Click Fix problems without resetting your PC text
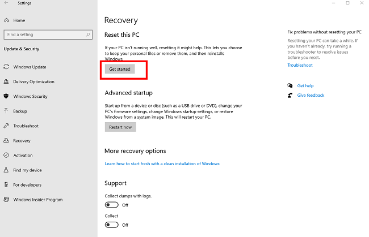This screenshot has width=369, height=237. 324,32
